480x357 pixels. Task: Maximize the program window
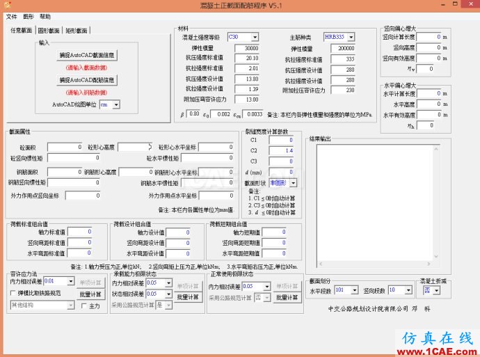coord(455,4)
